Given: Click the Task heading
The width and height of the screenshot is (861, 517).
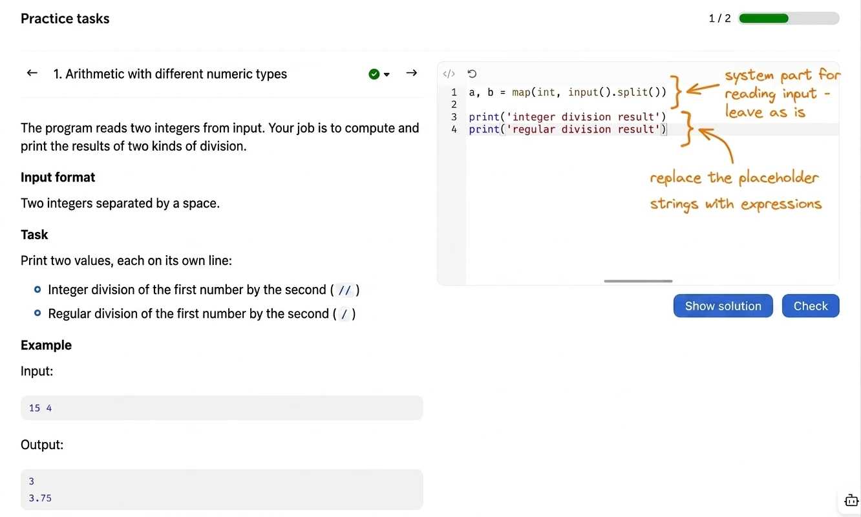Looking at the screenshot, I should 34,235.
